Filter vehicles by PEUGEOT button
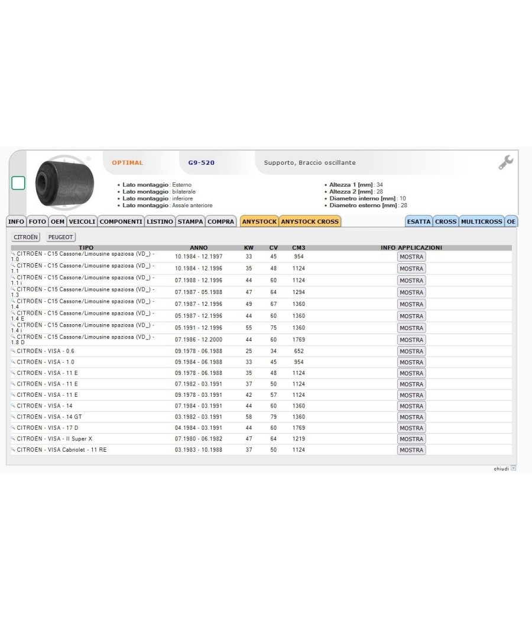This screenshot has width=532, height=620. point(60,237)
